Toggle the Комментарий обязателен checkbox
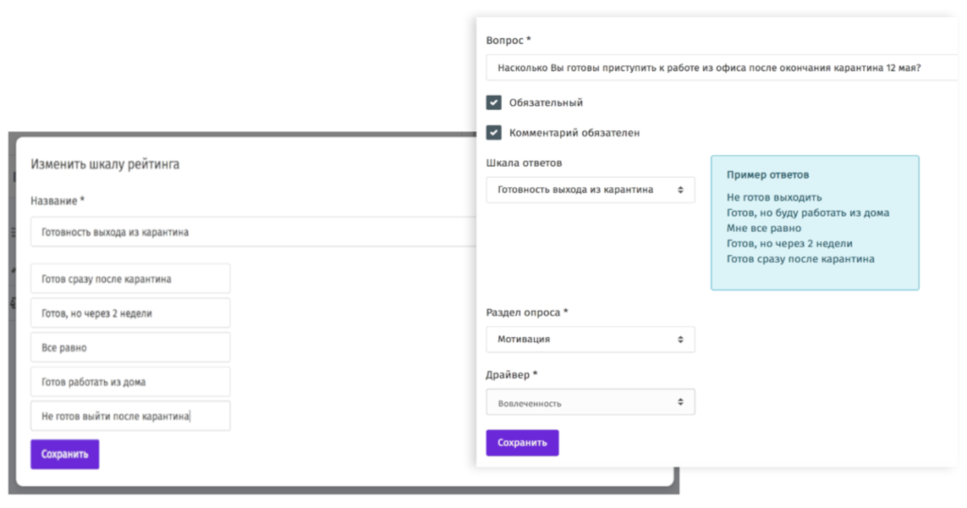Image resolution: width=967 pixels, height=508 pixels. (493, 133)
